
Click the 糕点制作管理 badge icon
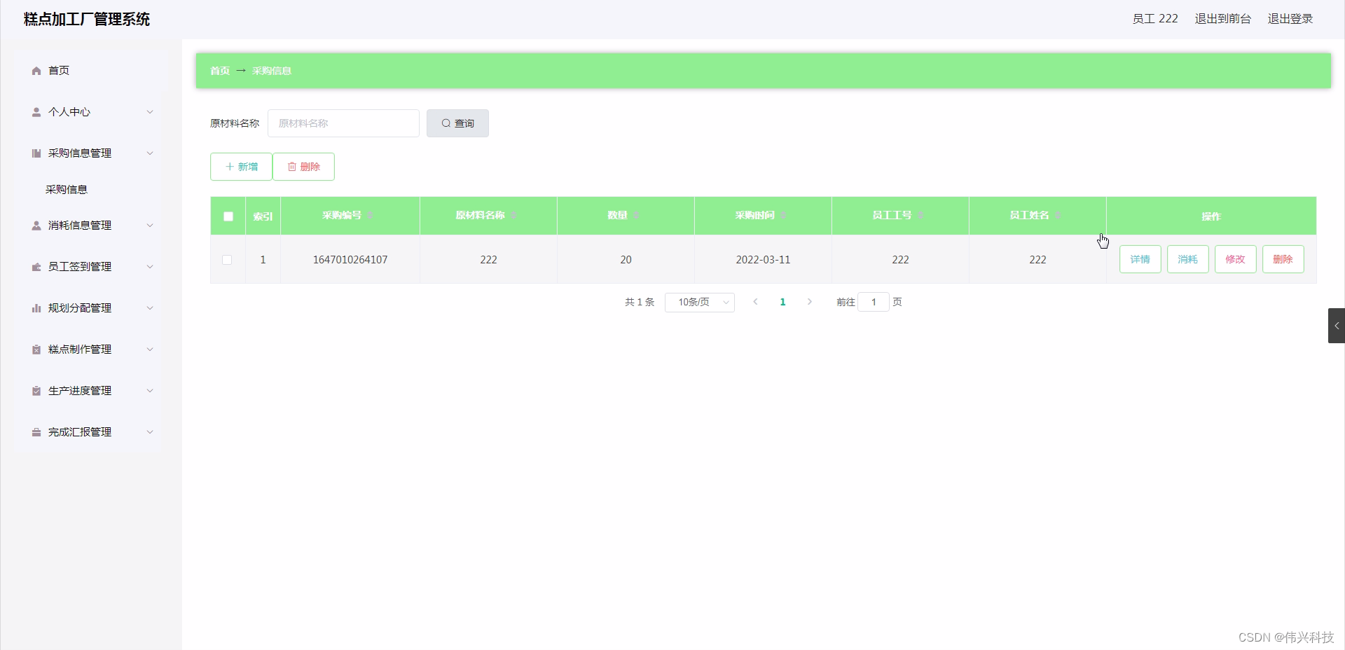(x=35, y=349)
